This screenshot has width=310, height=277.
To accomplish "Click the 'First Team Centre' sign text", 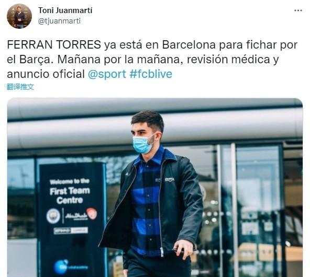I will pyautogui.click(x=70, y=195).
